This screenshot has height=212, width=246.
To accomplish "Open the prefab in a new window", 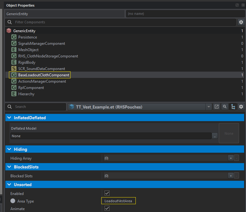I will click(217, 107).
